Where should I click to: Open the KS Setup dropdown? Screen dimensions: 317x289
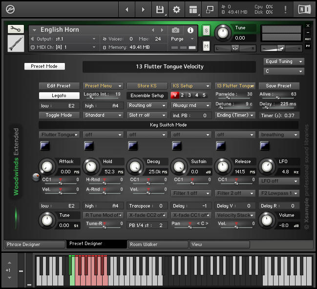click(x=191, y=86)
